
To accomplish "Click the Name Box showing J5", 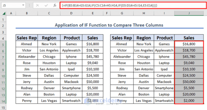I will coord(13,5).
